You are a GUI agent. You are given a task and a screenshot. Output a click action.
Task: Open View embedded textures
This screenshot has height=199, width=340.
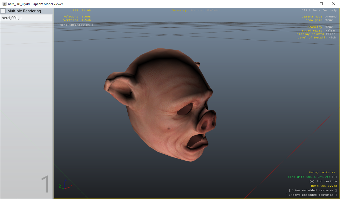[313, 191]
